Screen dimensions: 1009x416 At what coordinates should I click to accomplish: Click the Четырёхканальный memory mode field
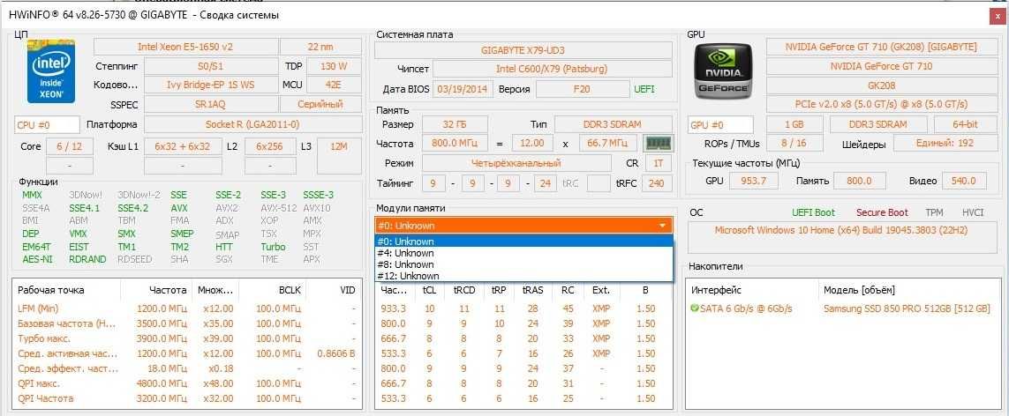point(516,163)
